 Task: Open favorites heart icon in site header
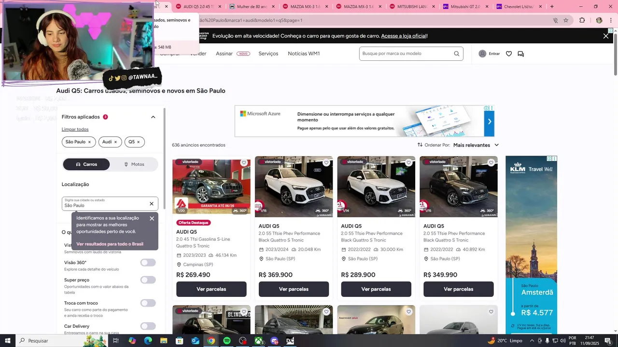click(x=509, y=53)
